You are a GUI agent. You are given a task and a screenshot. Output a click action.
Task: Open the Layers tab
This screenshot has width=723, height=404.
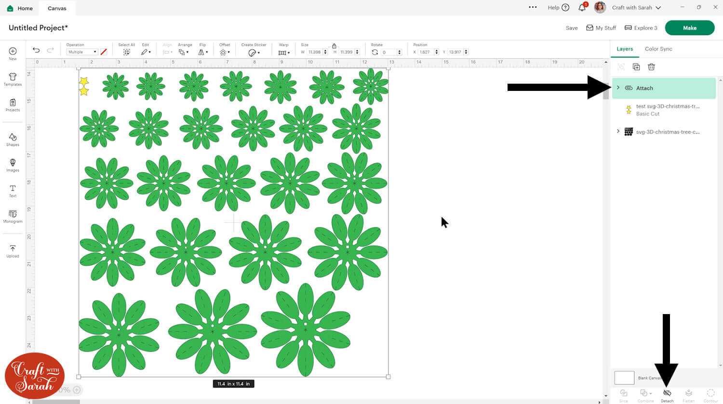click(625, 49)
